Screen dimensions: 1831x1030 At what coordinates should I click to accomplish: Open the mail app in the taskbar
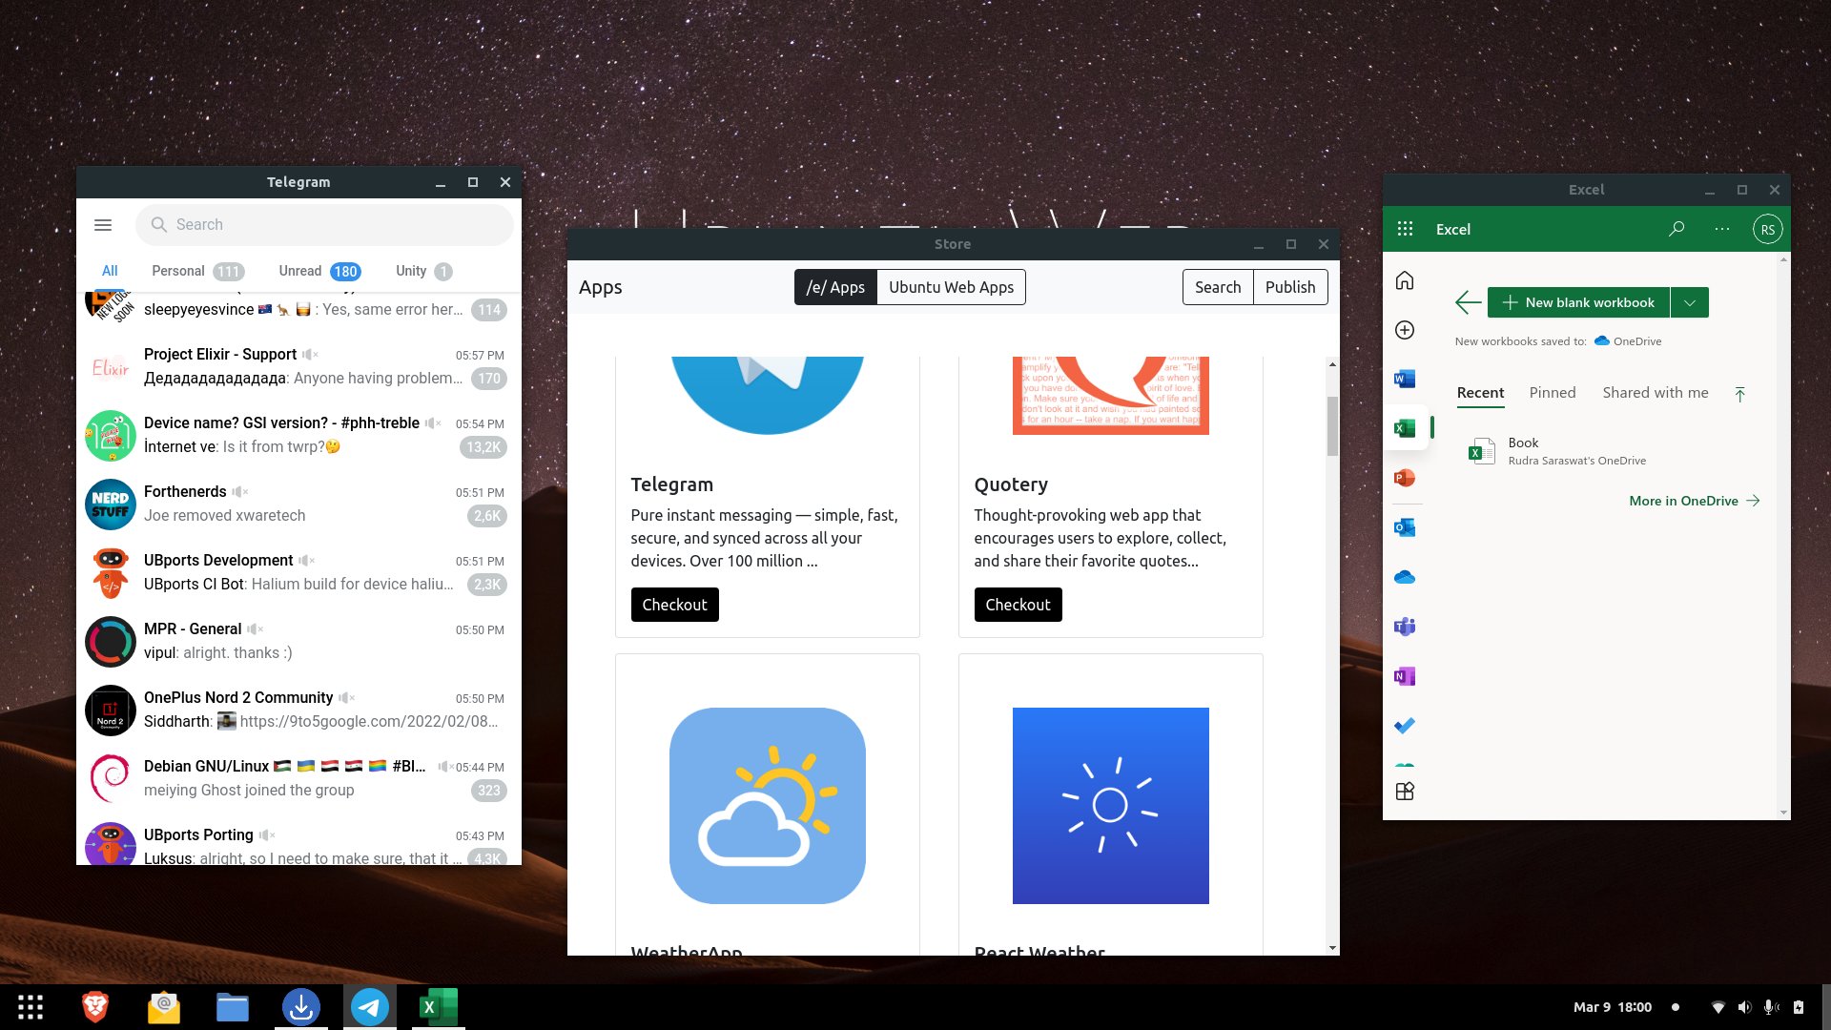coord(164,1007)
